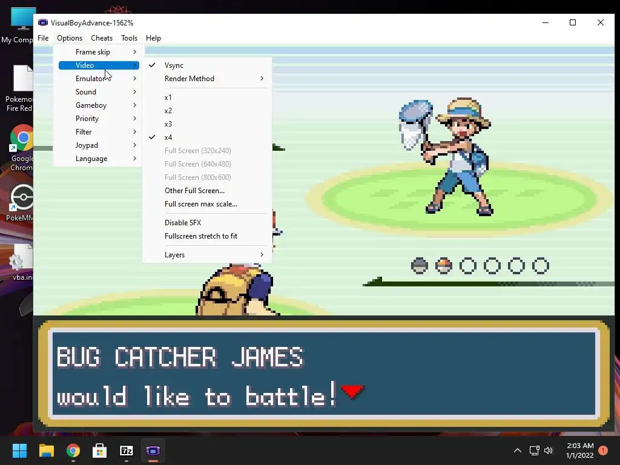620x465 pixels.
Task: Choose Other Full Screen... option
Action: coord(207,191)
